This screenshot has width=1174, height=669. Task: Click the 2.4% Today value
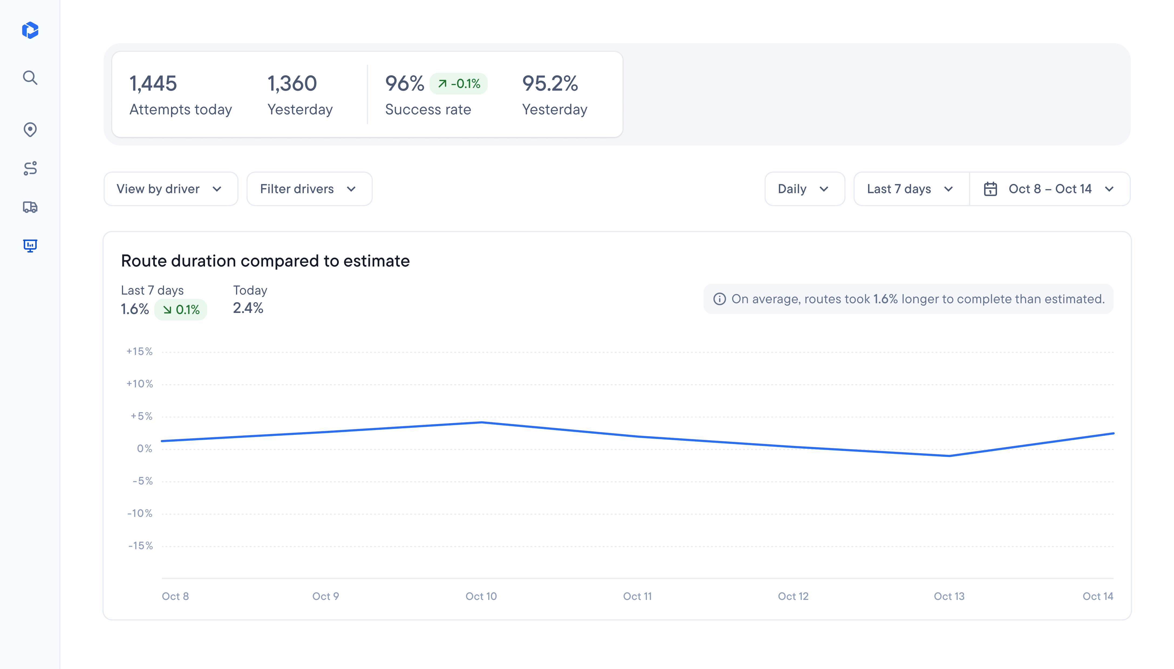pos(248,308)
